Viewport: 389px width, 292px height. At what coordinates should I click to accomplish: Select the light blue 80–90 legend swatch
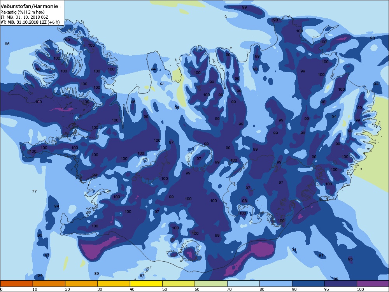point(276,283)
